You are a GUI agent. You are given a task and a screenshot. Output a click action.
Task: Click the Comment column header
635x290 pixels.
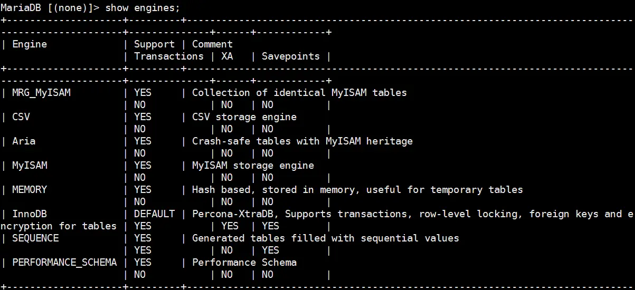(x=212, y=44)
